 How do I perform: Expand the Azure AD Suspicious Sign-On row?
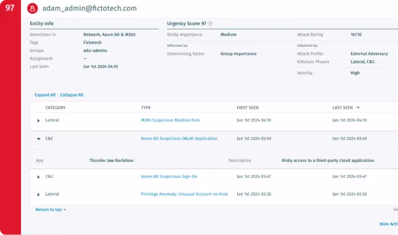[39, 177]
